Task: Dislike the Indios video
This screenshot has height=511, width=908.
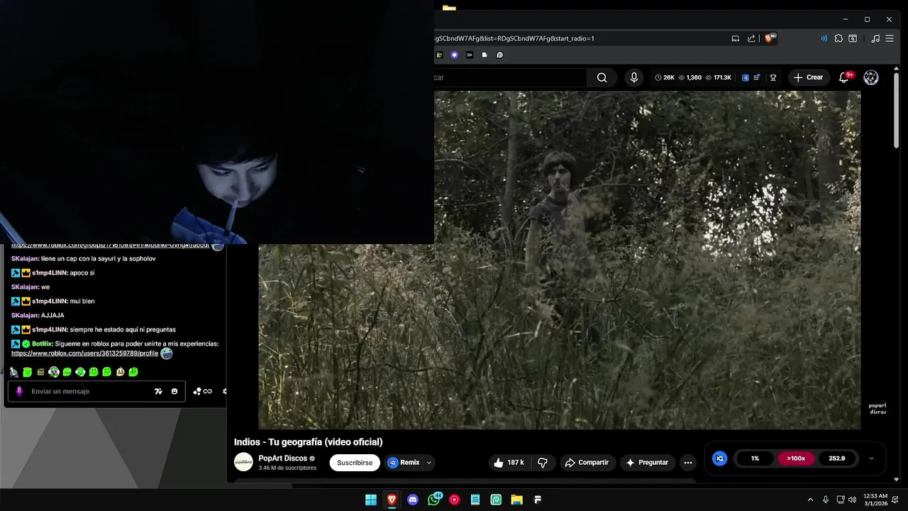Action: (x=543, y=463)
